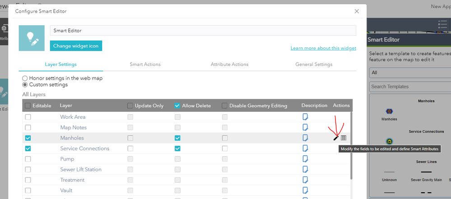Open description editor for Map Notes layer
The height and width of the screenshot is (199, 451).
(x=305, y=127)
